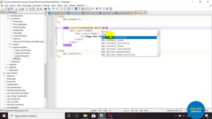Save the file with the Save icon
This screenshot has height=119, width=212.
pyautogui.click(x=9, y=9)
